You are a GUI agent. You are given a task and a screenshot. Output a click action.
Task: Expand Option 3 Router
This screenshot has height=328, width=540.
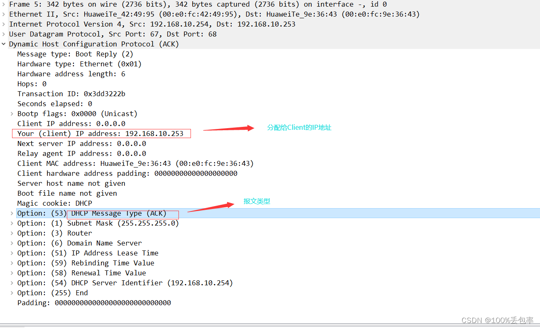point(12,233)
